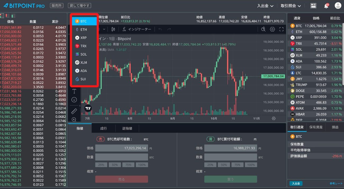Open the candlestick chart type icon
This screenshot has height=189, width=344.
[113, 29]
